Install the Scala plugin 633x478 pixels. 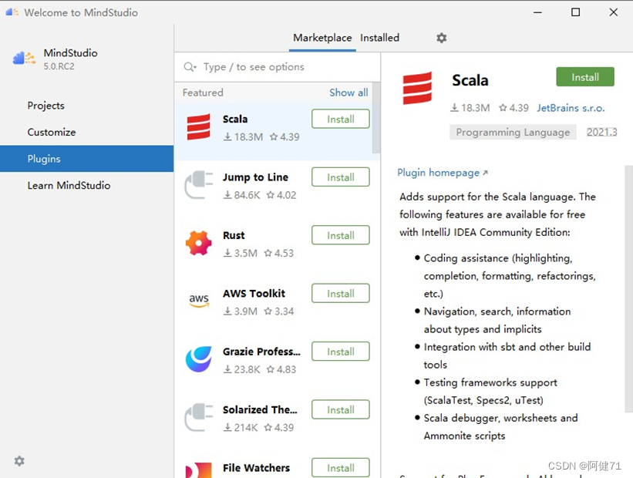tap(584, 77)
